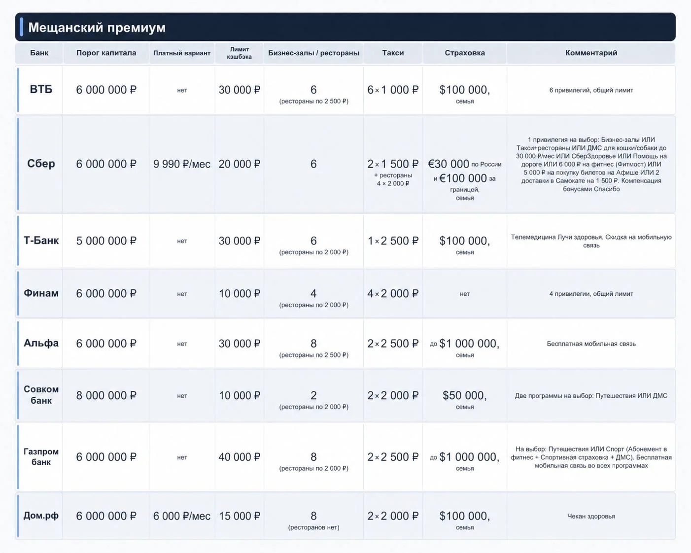This screenshot has height=553, width=691.
Task: Select Совкомбанк's cashback limit 10 000 ₽
Action: 240,395
